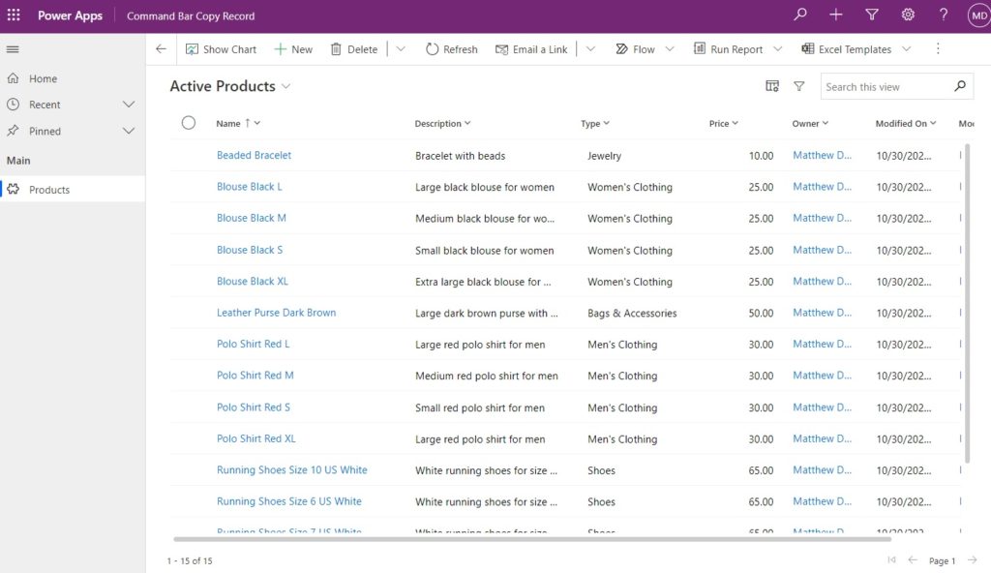This screenshot has width=991, height=573.
Task: Expand the Recent section chevron
Action: pos(129,105)
